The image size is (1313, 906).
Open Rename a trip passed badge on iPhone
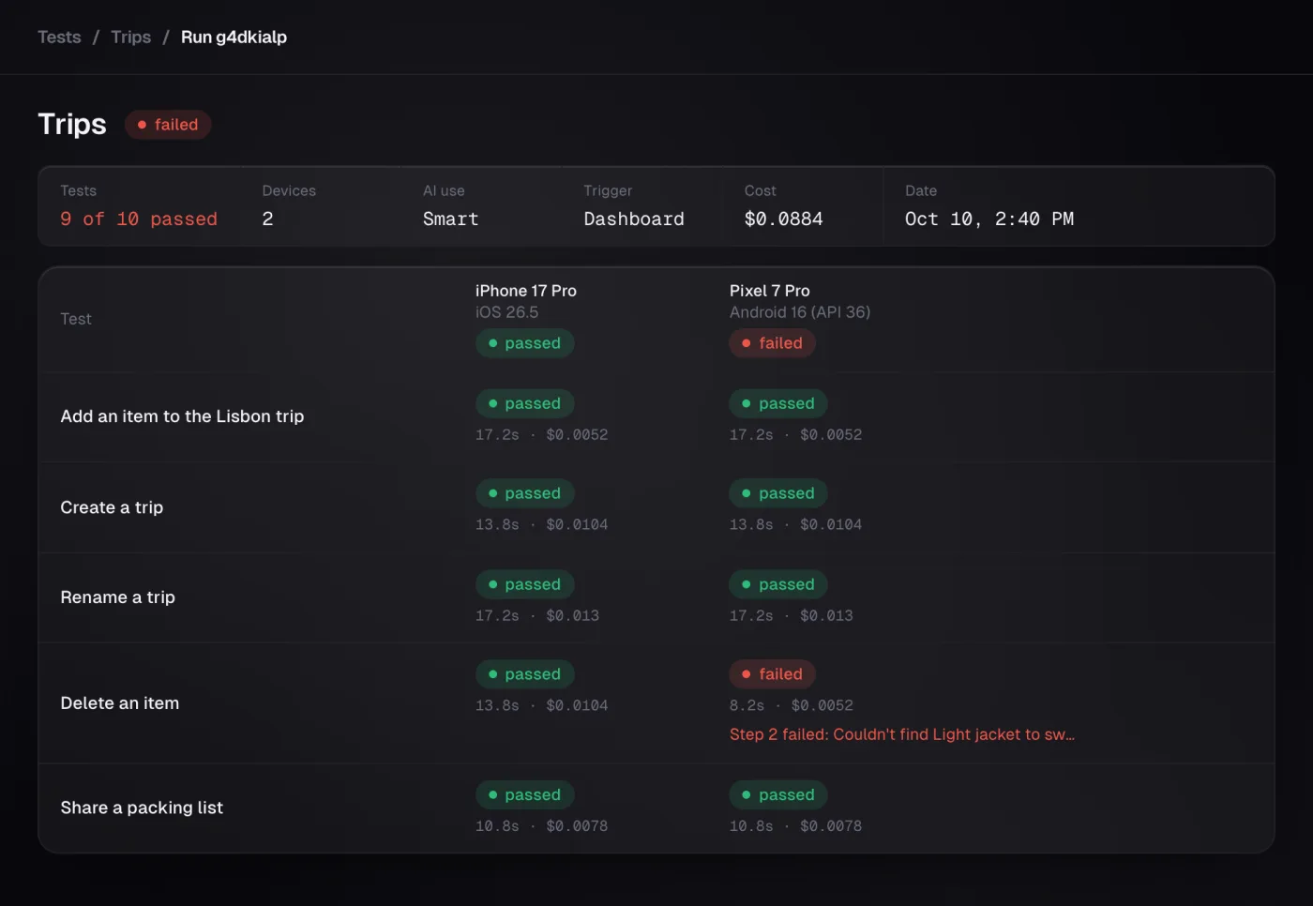click(x=525, y=584)
